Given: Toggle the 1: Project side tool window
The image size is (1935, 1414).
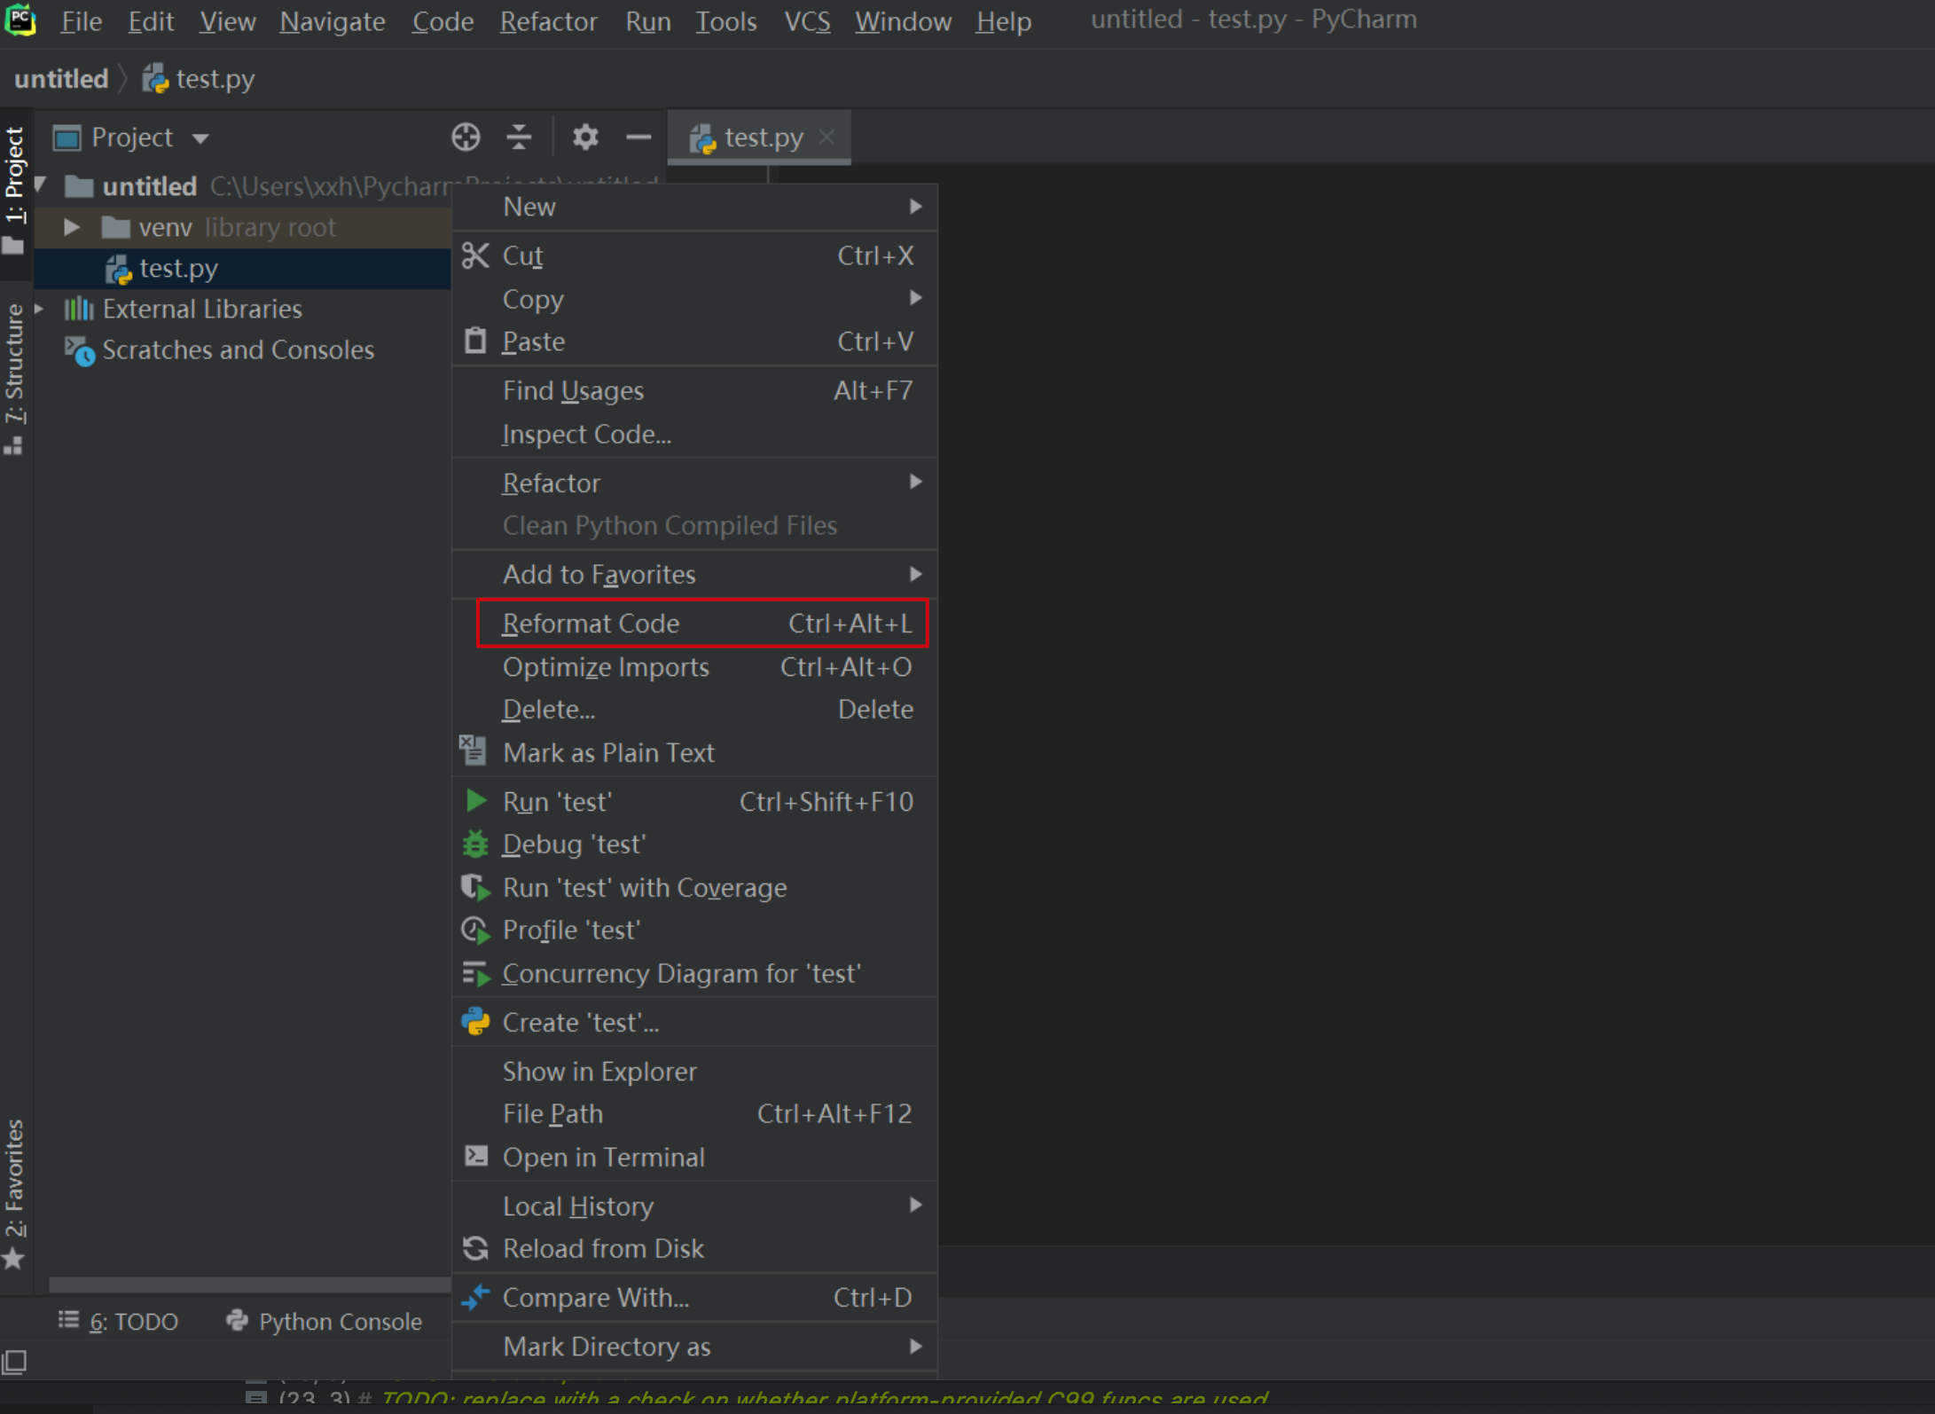Looking at the screenshot, I should click(x=14, y=189).
